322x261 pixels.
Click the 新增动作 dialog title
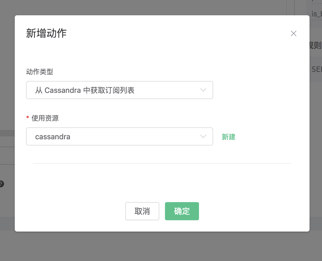coord(46,33)
